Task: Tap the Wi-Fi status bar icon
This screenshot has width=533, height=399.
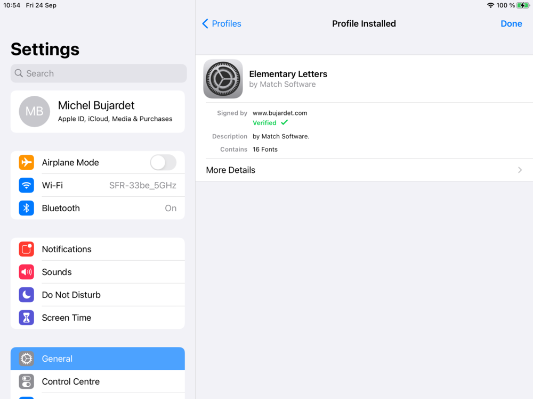Action: click(490, 5)
